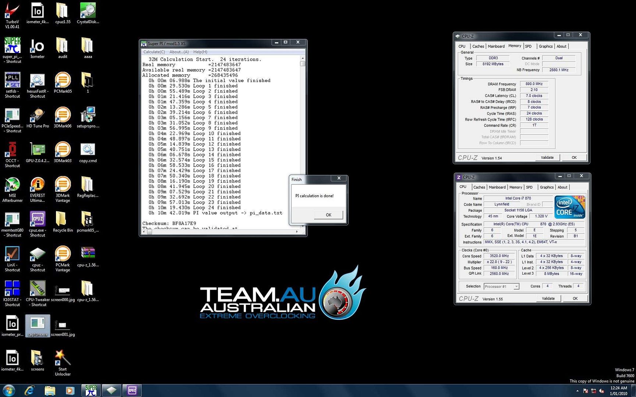Launch GPU-Z.0.4.2 desktop icon
636x397 pixels.
point(37,152)
